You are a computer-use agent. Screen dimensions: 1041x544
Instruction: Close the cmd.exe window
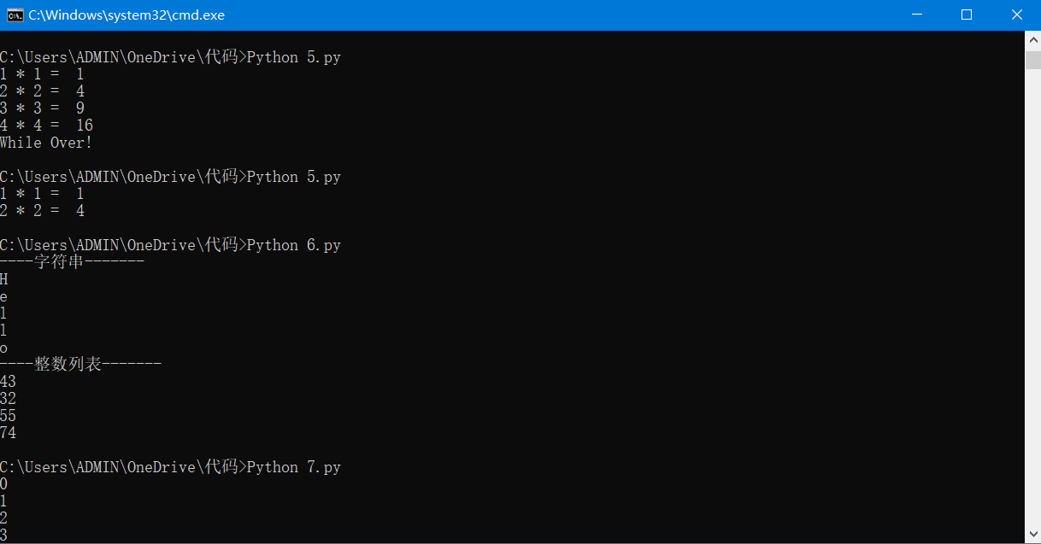[1016, 15]
